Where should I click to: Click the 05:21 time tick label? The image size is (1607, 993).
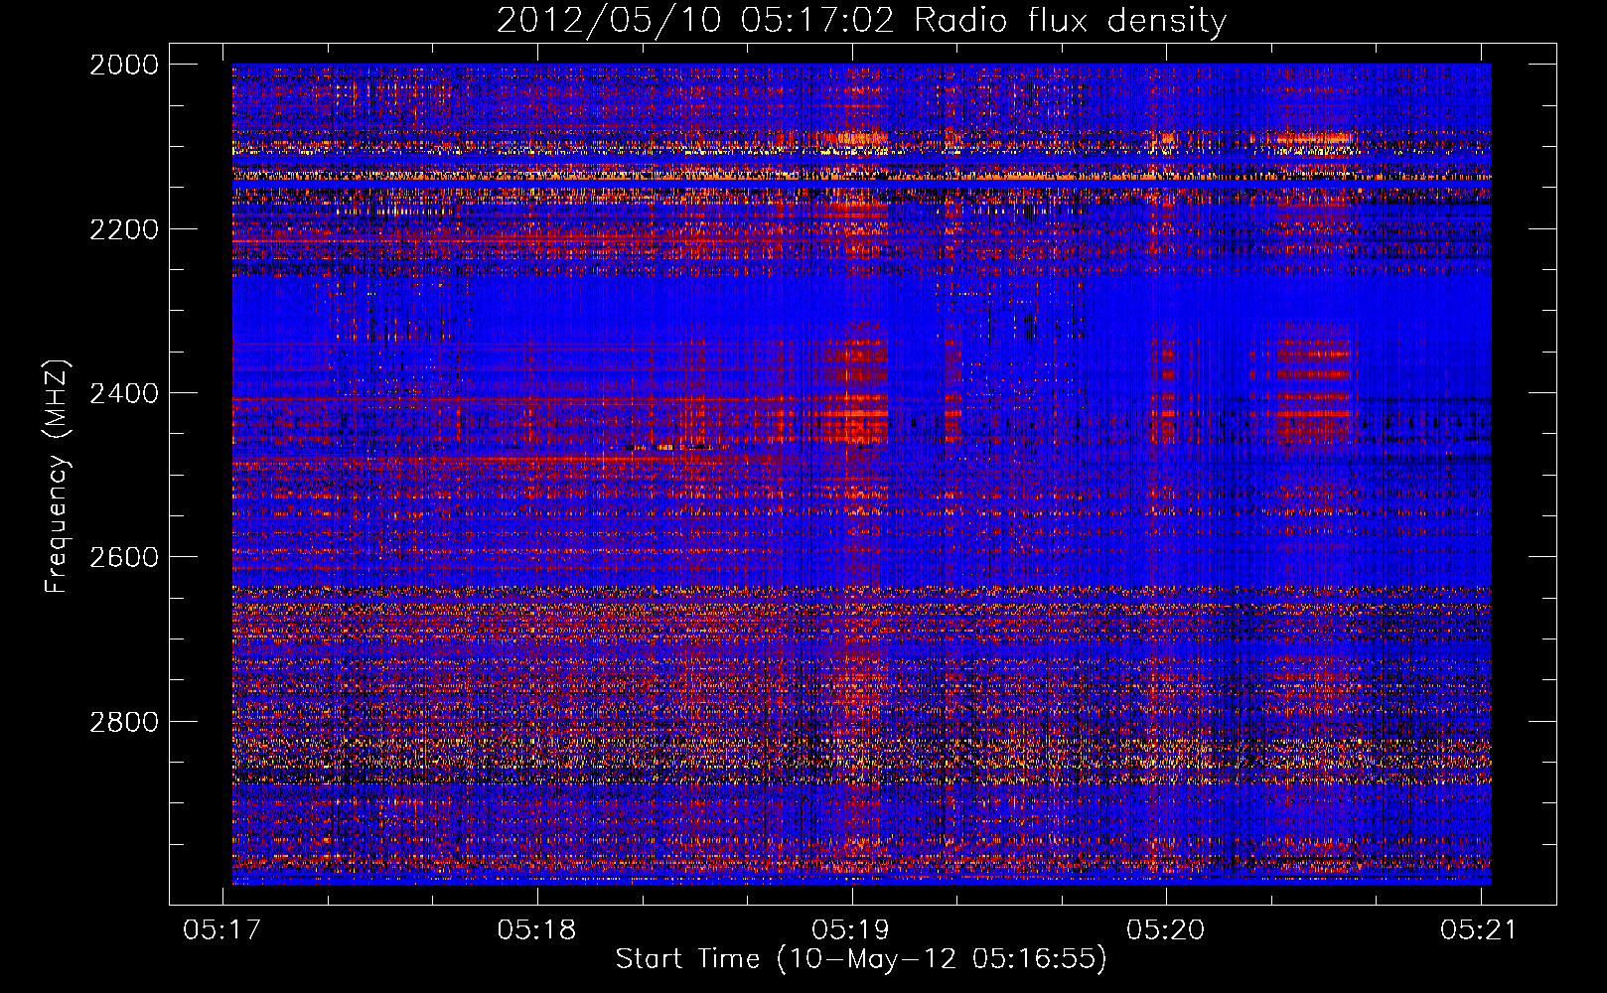1480,929
